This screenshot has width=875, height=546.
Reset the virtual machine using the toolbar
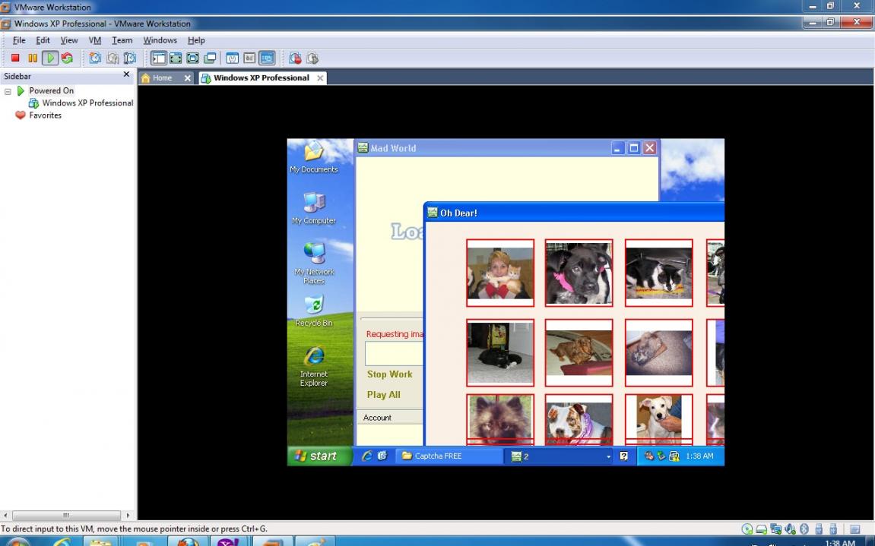(x=67, y=58)
